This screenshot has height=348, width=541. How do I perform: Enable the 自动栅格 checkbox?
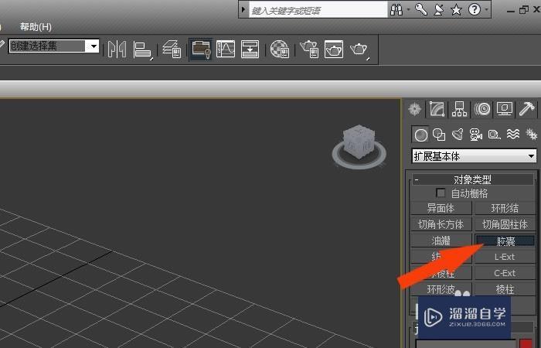click(x=441, y=193)
